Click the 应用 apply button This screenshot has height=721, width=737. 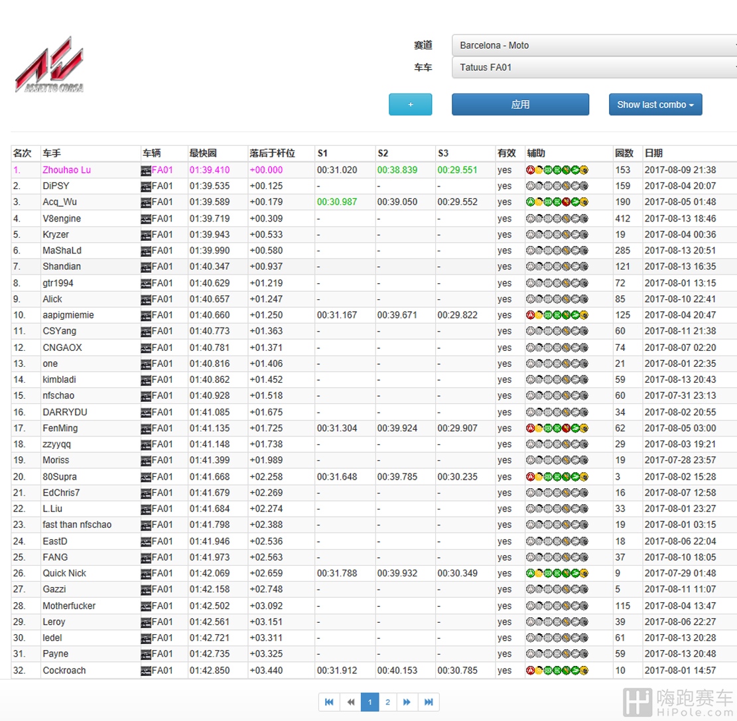520,105
